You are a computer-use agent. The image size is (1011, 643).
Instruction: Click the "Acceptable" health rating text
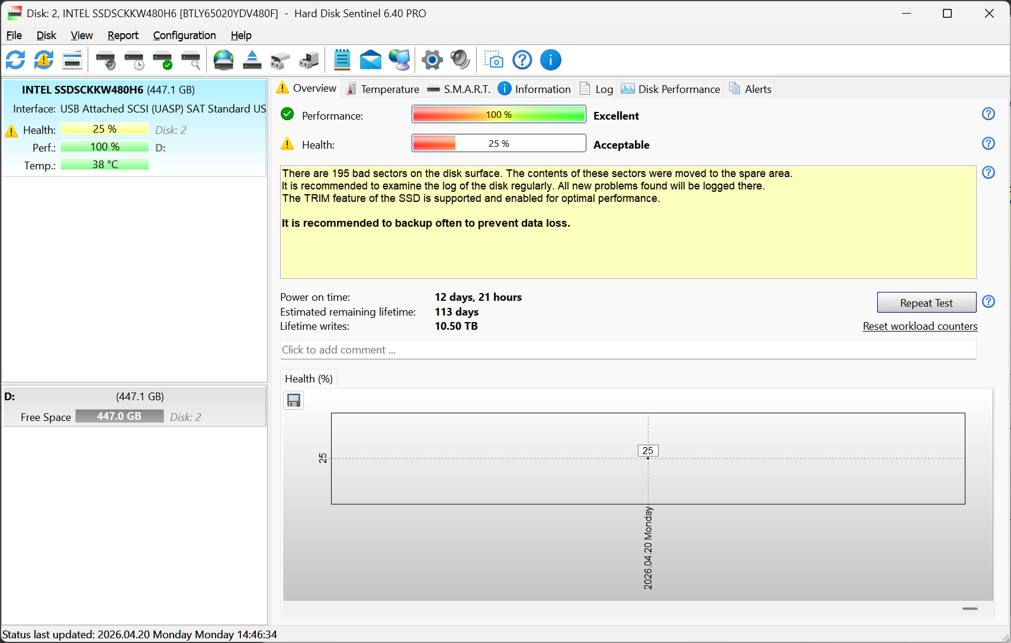621,145
